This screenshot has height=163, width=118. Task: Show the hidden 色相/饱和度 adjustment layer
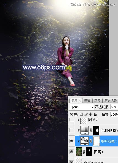coord(72,130)
